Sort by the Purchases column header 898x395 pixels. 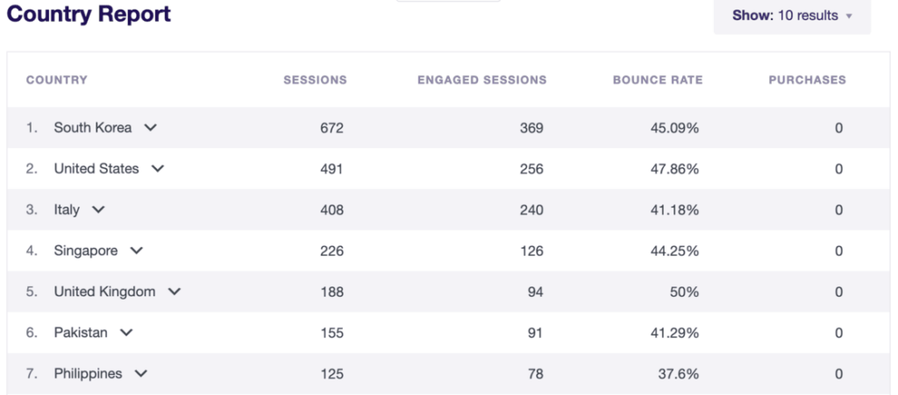pyautogui.click(x=807, y=80)
